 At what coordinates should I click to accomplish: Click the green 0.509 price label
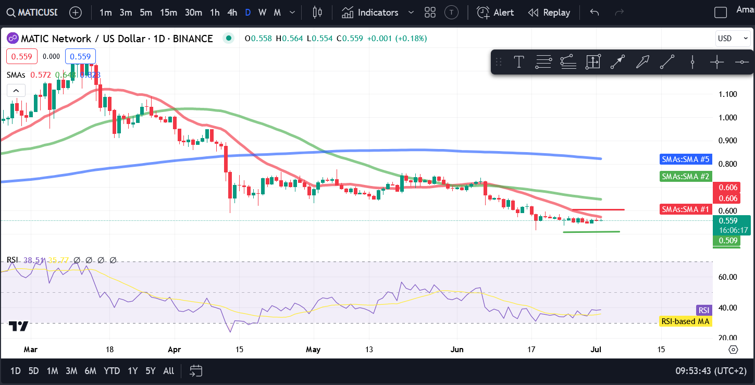728,241
